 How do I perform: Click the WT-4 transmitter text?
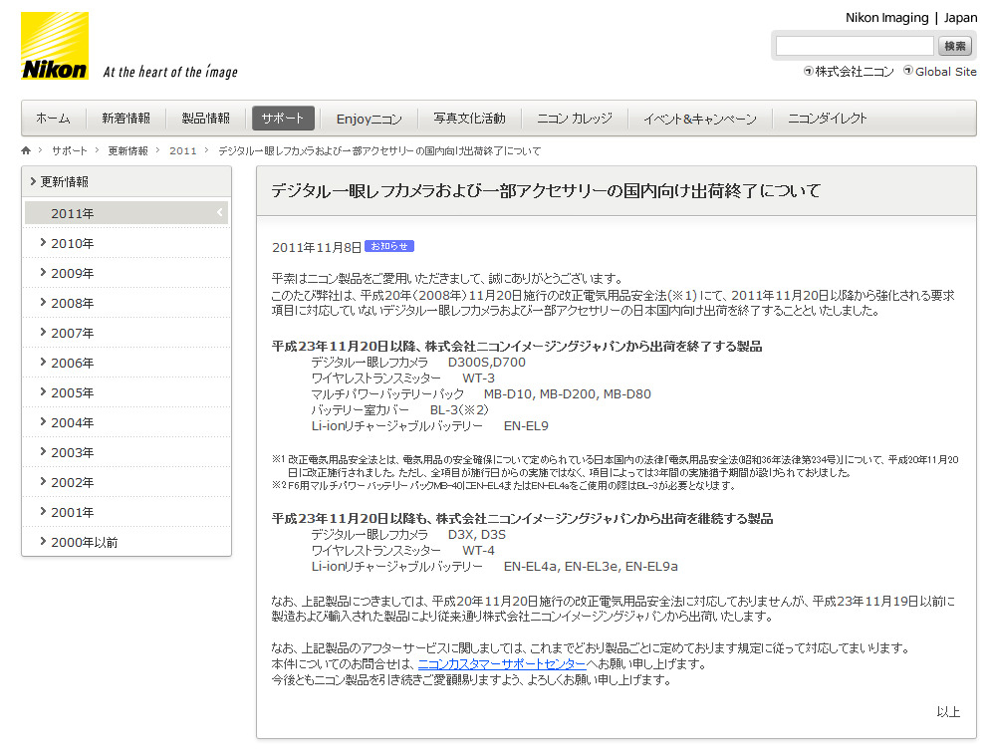point(478,551)
